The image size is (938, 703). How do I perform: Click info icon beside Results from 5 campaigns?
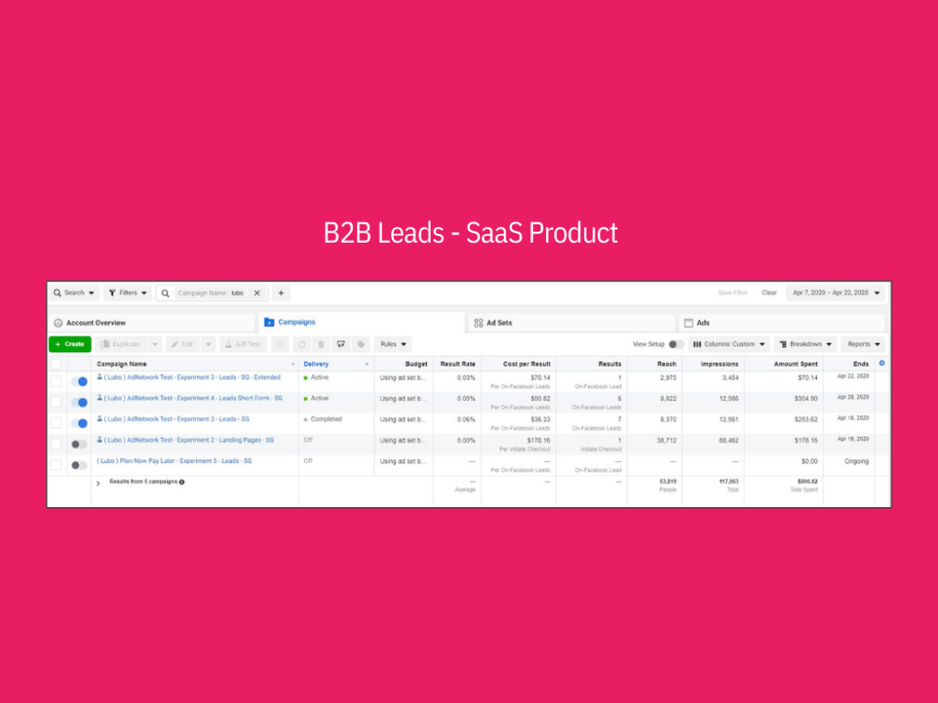182,482
